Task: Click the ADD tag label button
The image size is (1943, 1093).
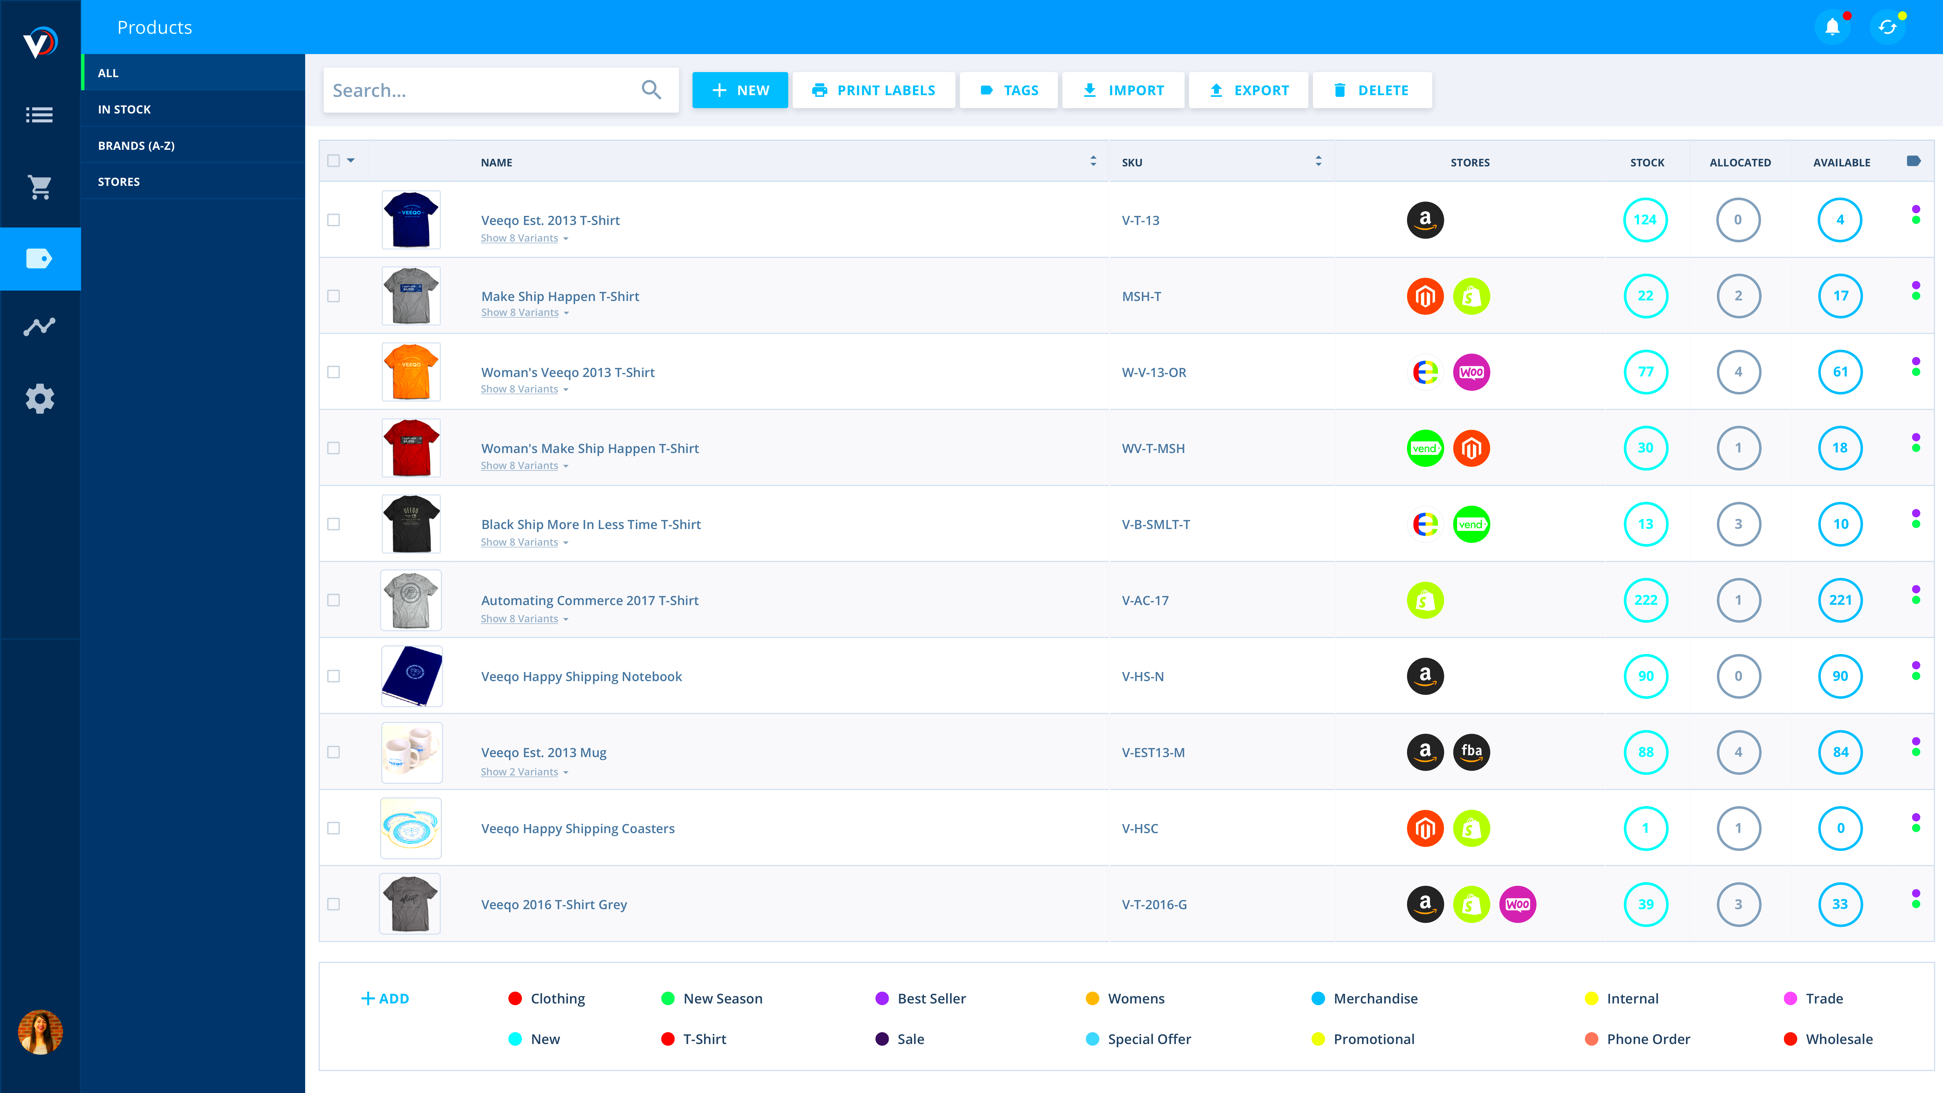Action: pos(384,998)
